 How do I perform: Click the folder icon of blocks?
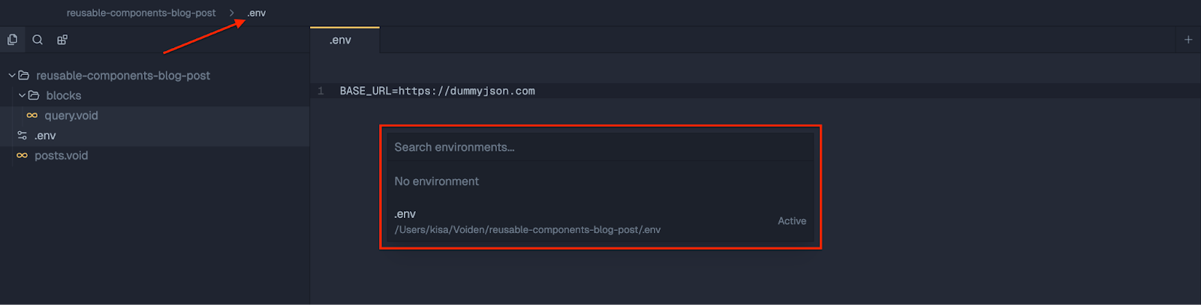tap(34, 96)
